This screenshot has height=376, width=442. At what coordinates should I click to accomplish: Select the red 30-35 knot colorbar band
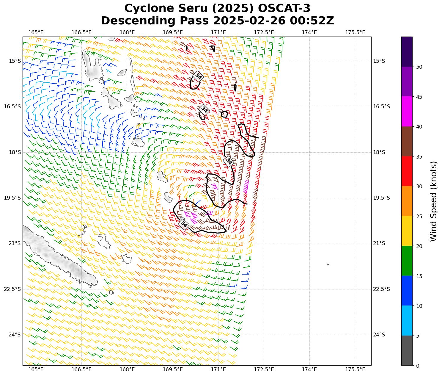pyautogui.click(x=407, y=171)
